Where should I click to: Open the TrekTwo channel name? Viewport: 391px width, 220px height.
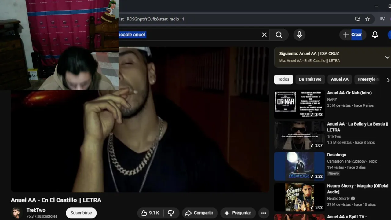[x=36, y=210]
